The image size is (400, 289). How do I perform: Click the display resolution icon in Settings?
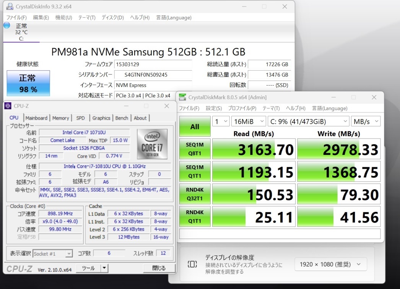tap(192, 264)
